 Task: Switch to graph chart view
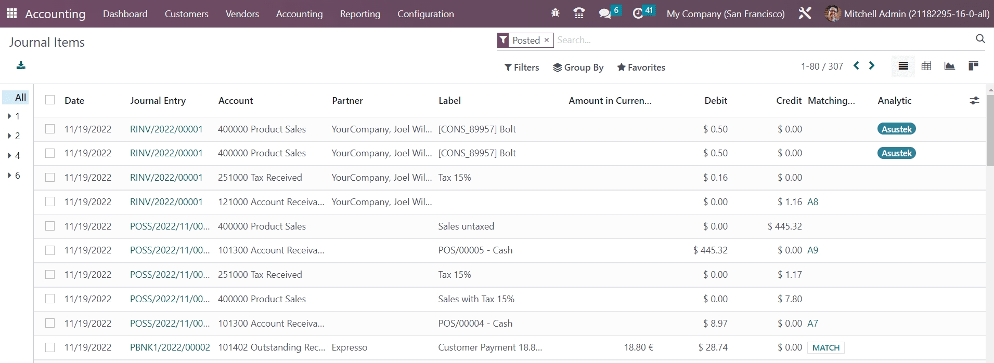coord(949,66)
